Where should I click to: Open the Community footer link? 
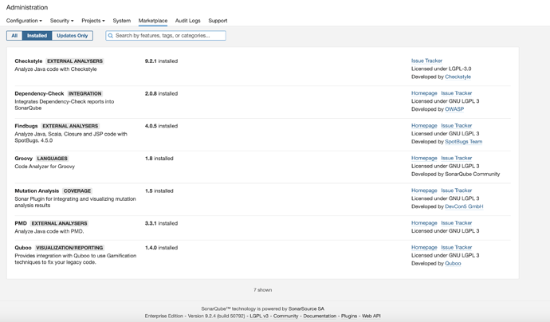(x=285, y=316)
